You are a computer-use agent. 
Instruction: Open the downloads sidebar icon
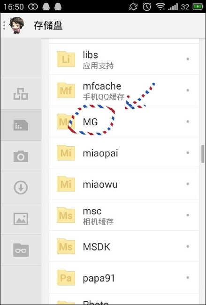pyautogui.click(x=21, y=188)
